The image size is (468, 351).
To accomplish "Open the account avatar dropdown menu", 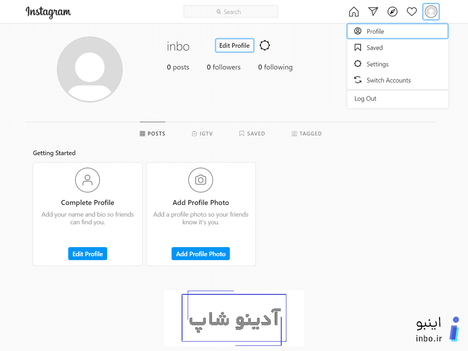I will 431,11.
